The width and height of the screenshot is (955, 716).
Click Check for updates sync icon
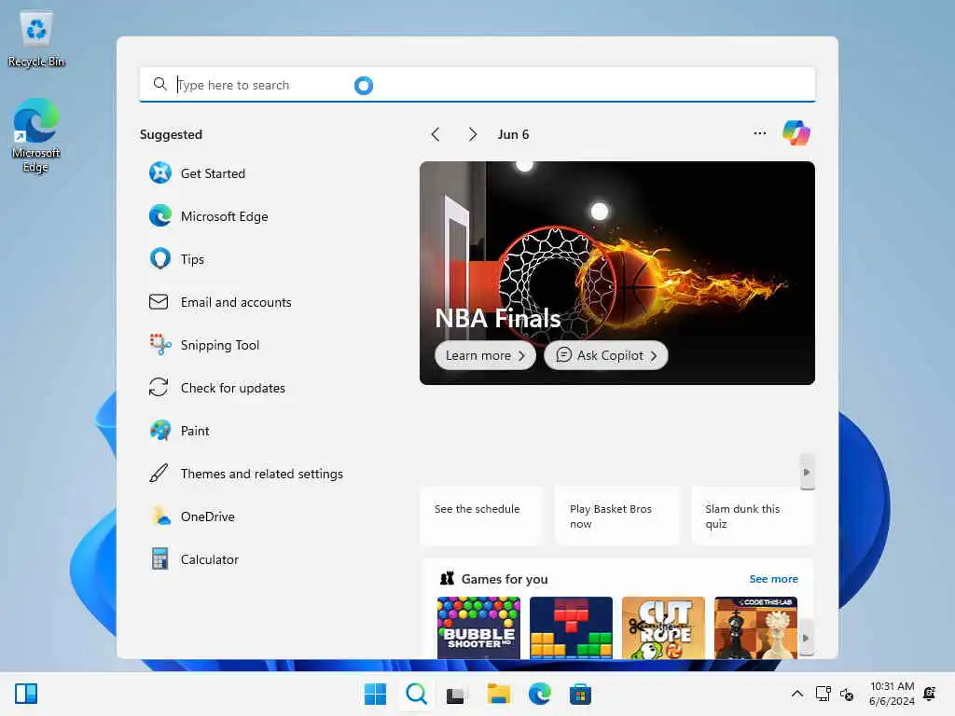click(159, 388)
